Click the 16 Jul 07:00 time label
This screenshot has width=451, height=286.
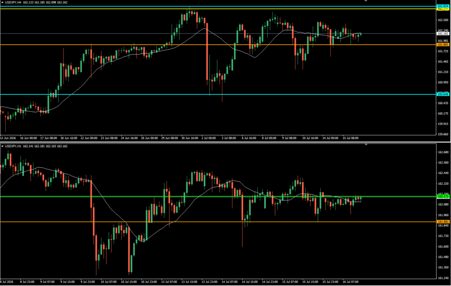tap(350, 282)
